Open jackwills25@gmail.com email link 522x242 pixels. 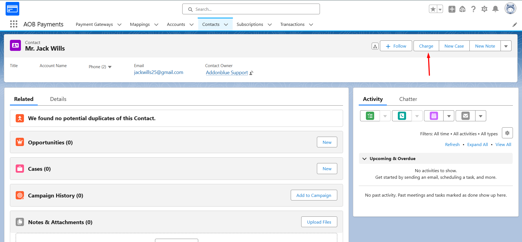pyautogui.click(x=159, y=72)
